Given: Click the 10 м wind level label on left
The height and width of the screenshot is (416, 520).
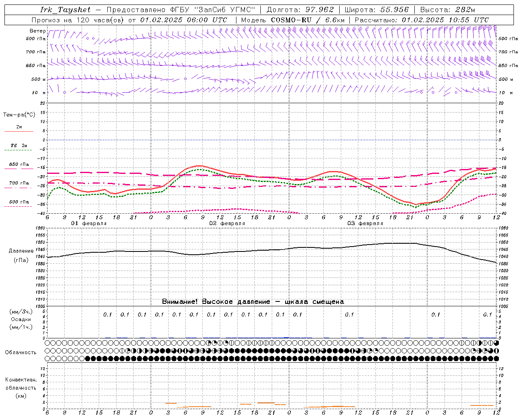Looking at the screenshot, I should [x=39, y=93].
